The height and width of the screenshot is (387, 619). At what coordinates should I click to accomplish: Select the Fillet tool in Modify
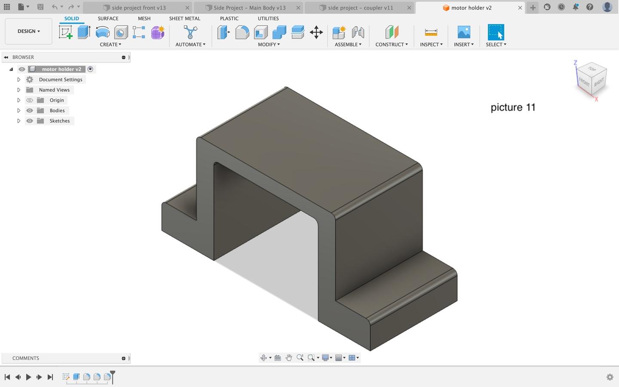pos(242,32)
